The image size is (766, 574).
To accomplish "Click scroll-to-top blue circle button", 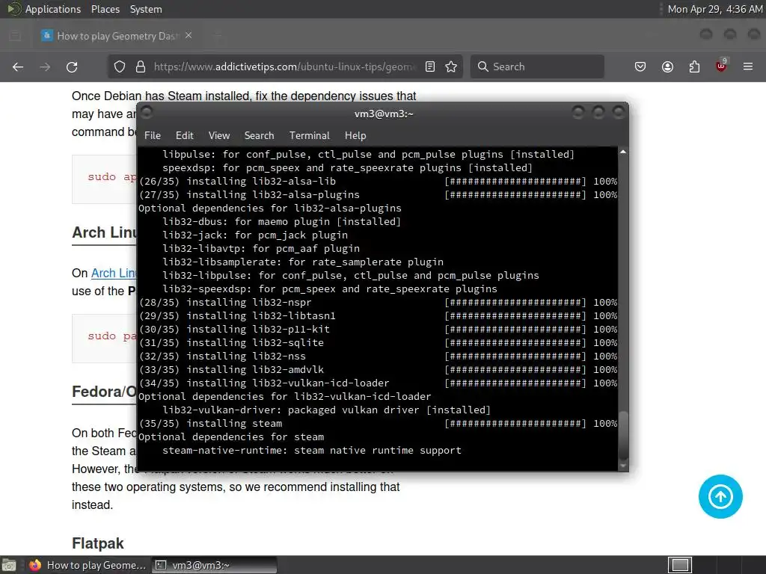I will pos(720,497).
